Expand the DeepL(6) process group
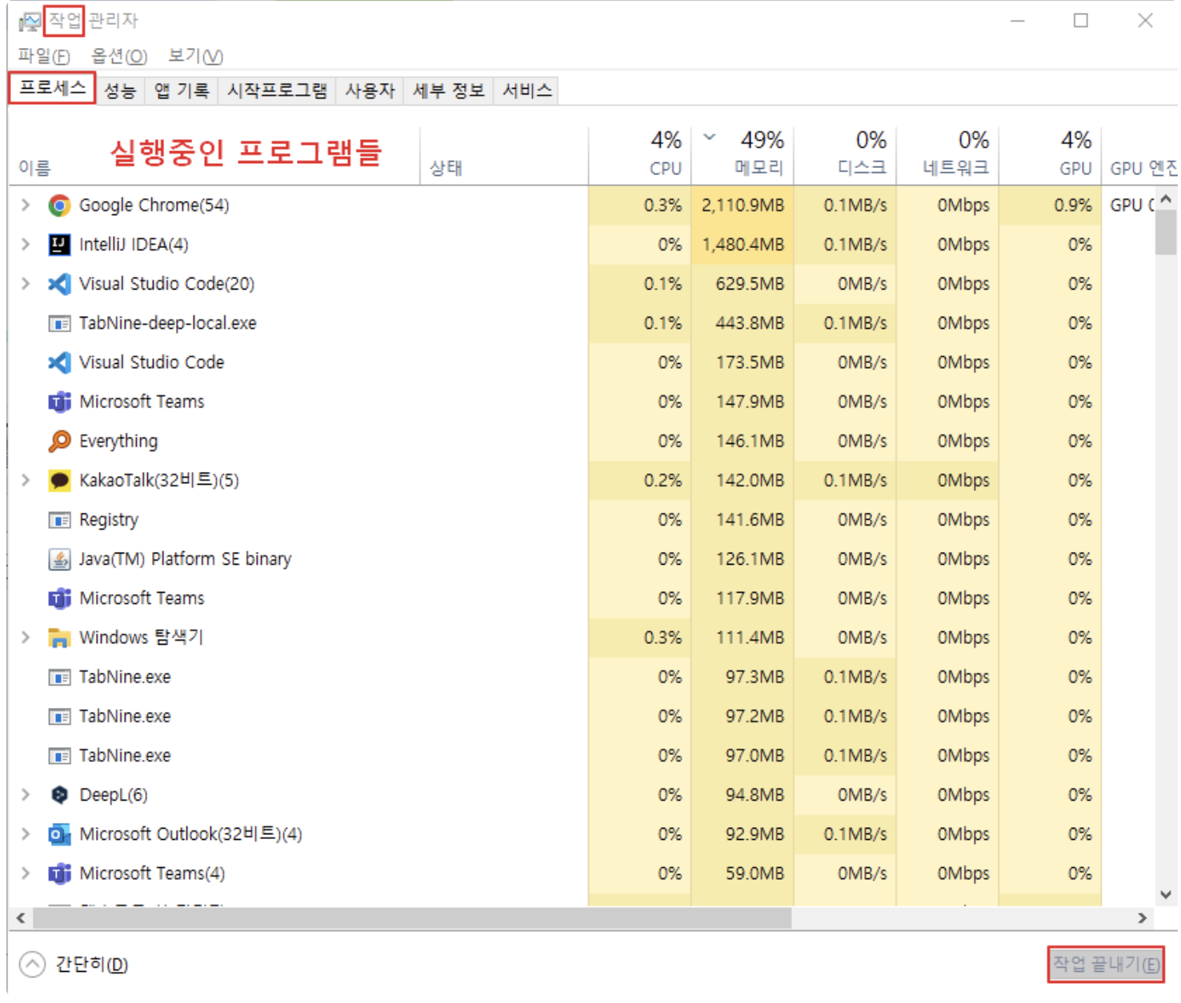This screenshot has height=1003, width=1181. coord(26,794)
